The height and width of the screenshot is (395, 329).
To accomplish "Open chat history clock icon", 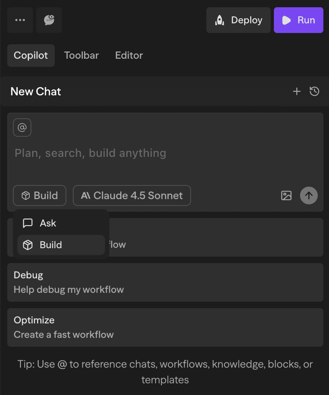I will (x=315, y=92).
